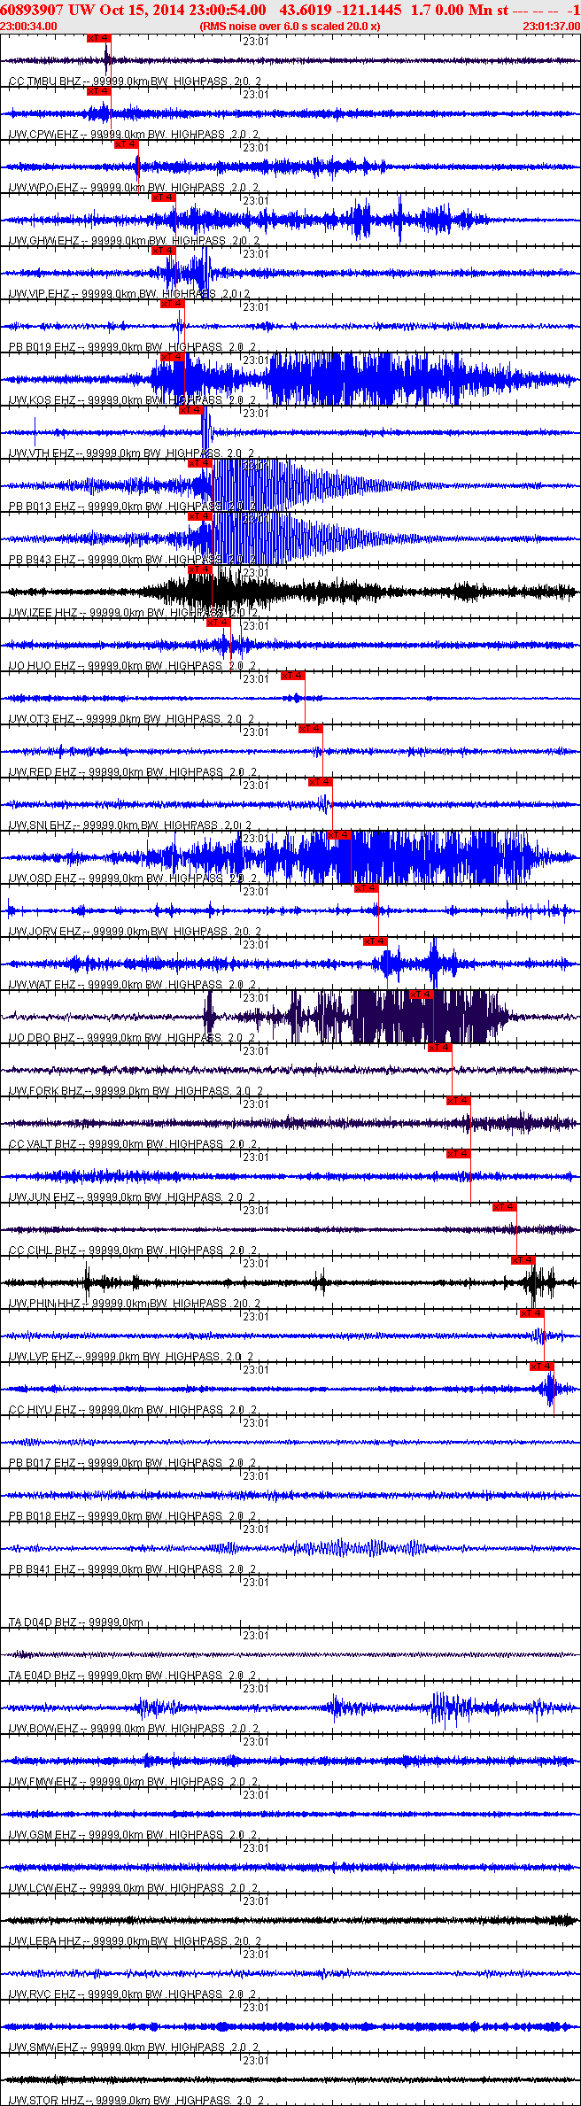Select the red pick flag above the UW.WPO trace

click(127, 144)
